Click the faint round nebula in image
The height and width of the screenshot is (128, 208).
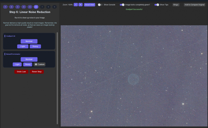pyautogui.click(x=133, y=79)
